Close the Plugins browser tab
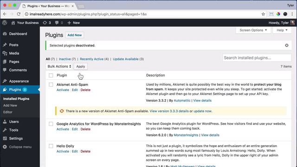Screen dimensions: 297x167 click(x=72, y=6)
